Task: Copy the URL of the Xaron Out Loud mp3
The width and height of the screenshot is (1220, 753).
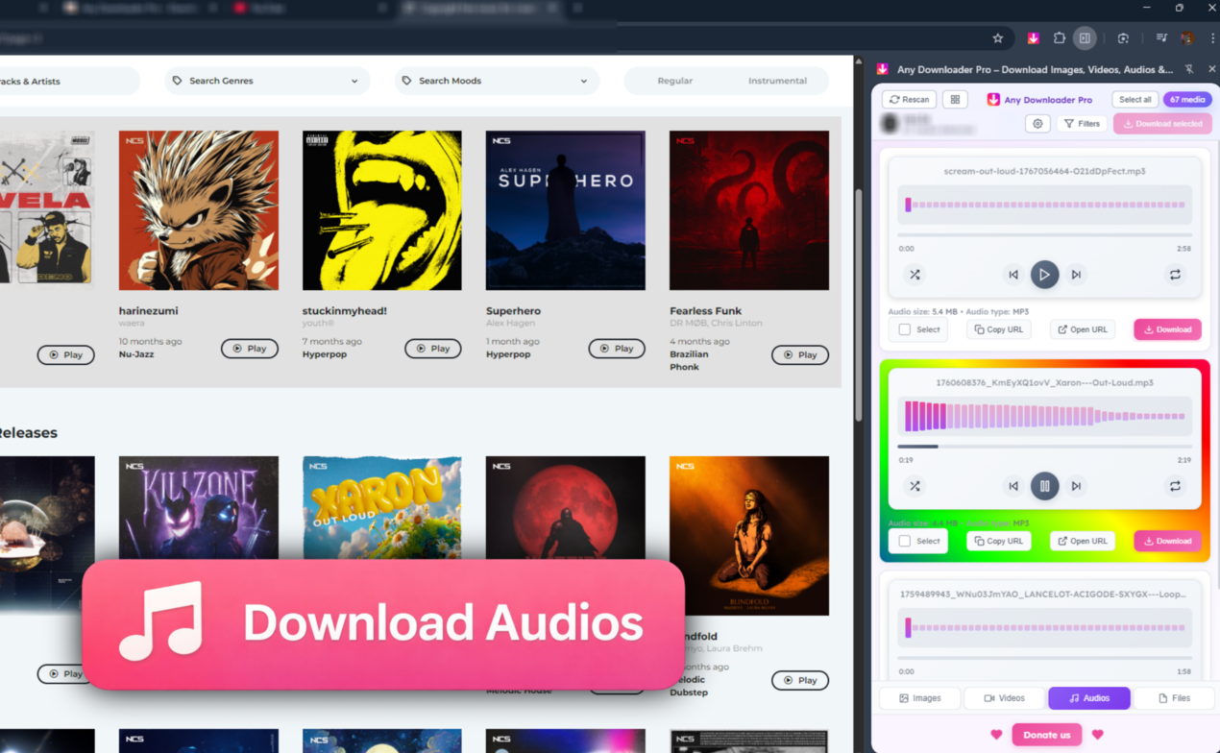Action: coord(998,541)
